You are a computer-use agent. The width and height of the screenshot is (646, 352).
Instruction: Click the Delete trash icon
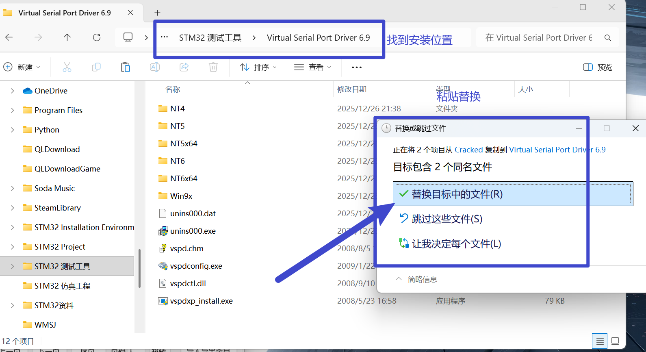pyautogui.click(x=213, y=67)
